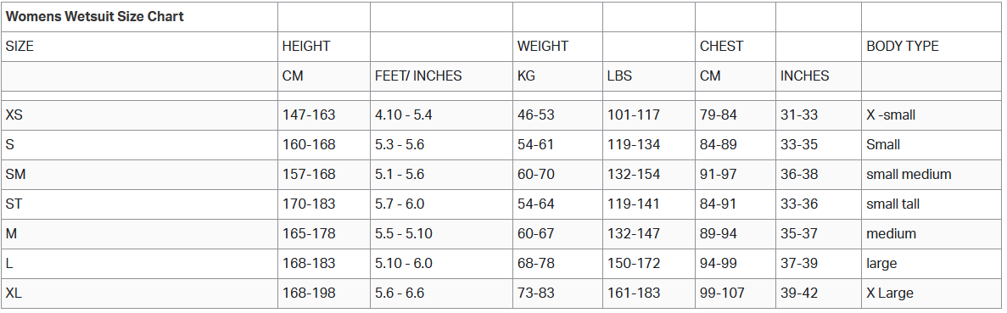Click the WEIGHT column header

coord(543,47)
